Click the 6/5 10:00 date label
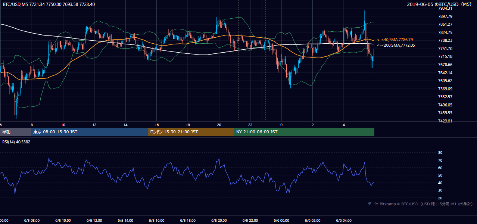This screenshot has height=224, width=477. [63, 221]
